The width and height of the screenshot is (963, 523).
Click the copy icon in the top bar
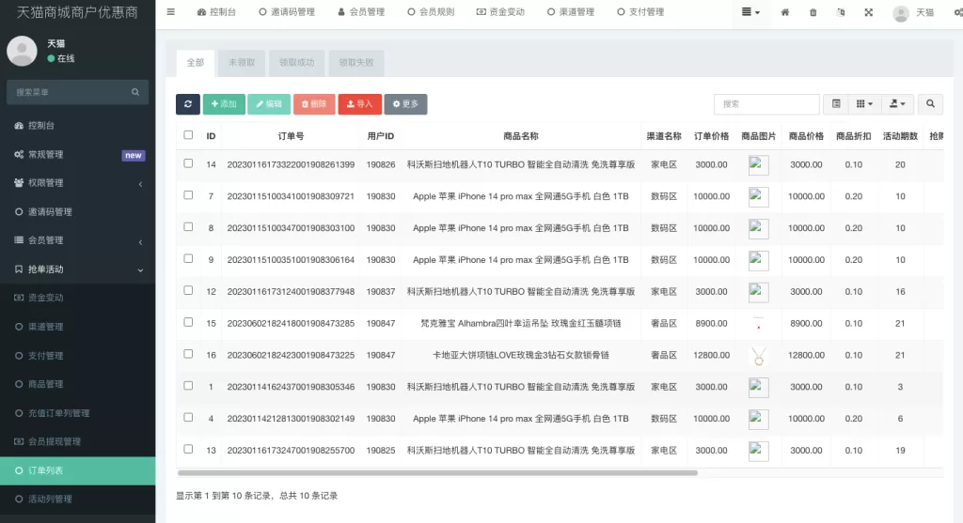coord(841,12)
